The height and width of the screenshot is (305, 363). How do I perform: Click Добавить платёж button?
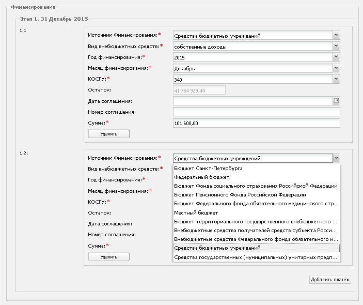click(330, 280)
